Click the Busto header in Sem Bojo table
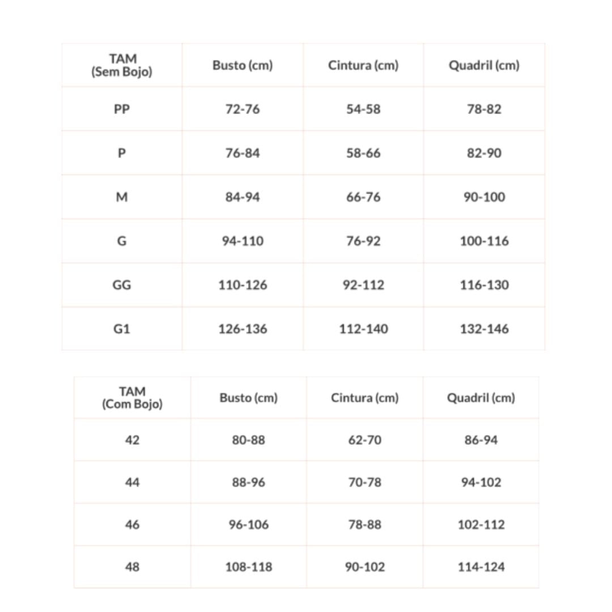The width and height of the screenshot is (612, 612). pos(243,65)
